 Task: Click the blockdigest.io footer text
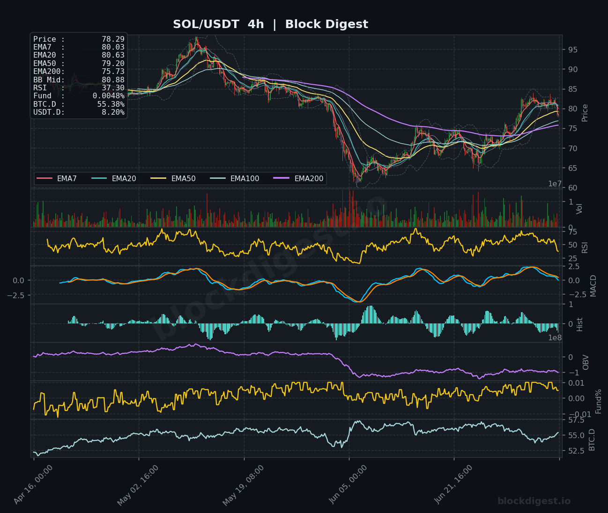click(534, 501)
